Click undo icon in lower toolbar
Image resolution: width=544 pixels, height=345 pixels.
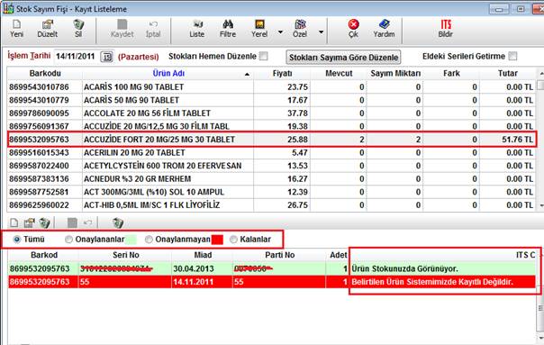(87, 222)
